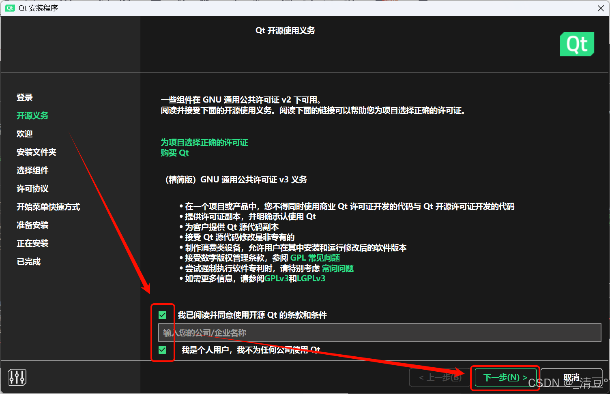
Task: Click the Qt logo in the top-right corner
Action: tap(577, 44)
